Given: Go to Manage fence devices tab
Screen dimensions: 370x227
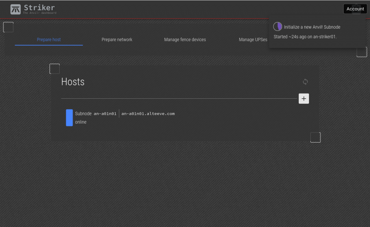Looking at the screenshot, I should click(185, 40).
